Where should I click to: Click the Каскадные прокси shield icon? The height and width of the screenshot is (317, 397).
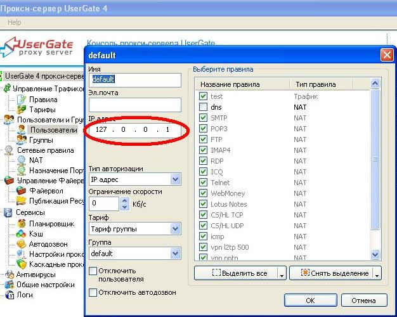click(22, 264)
